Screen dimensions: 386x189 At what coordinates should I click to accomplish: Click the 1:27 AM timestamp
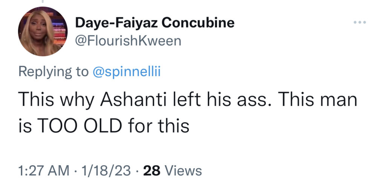pyautogui.click(x=44, y=171)
